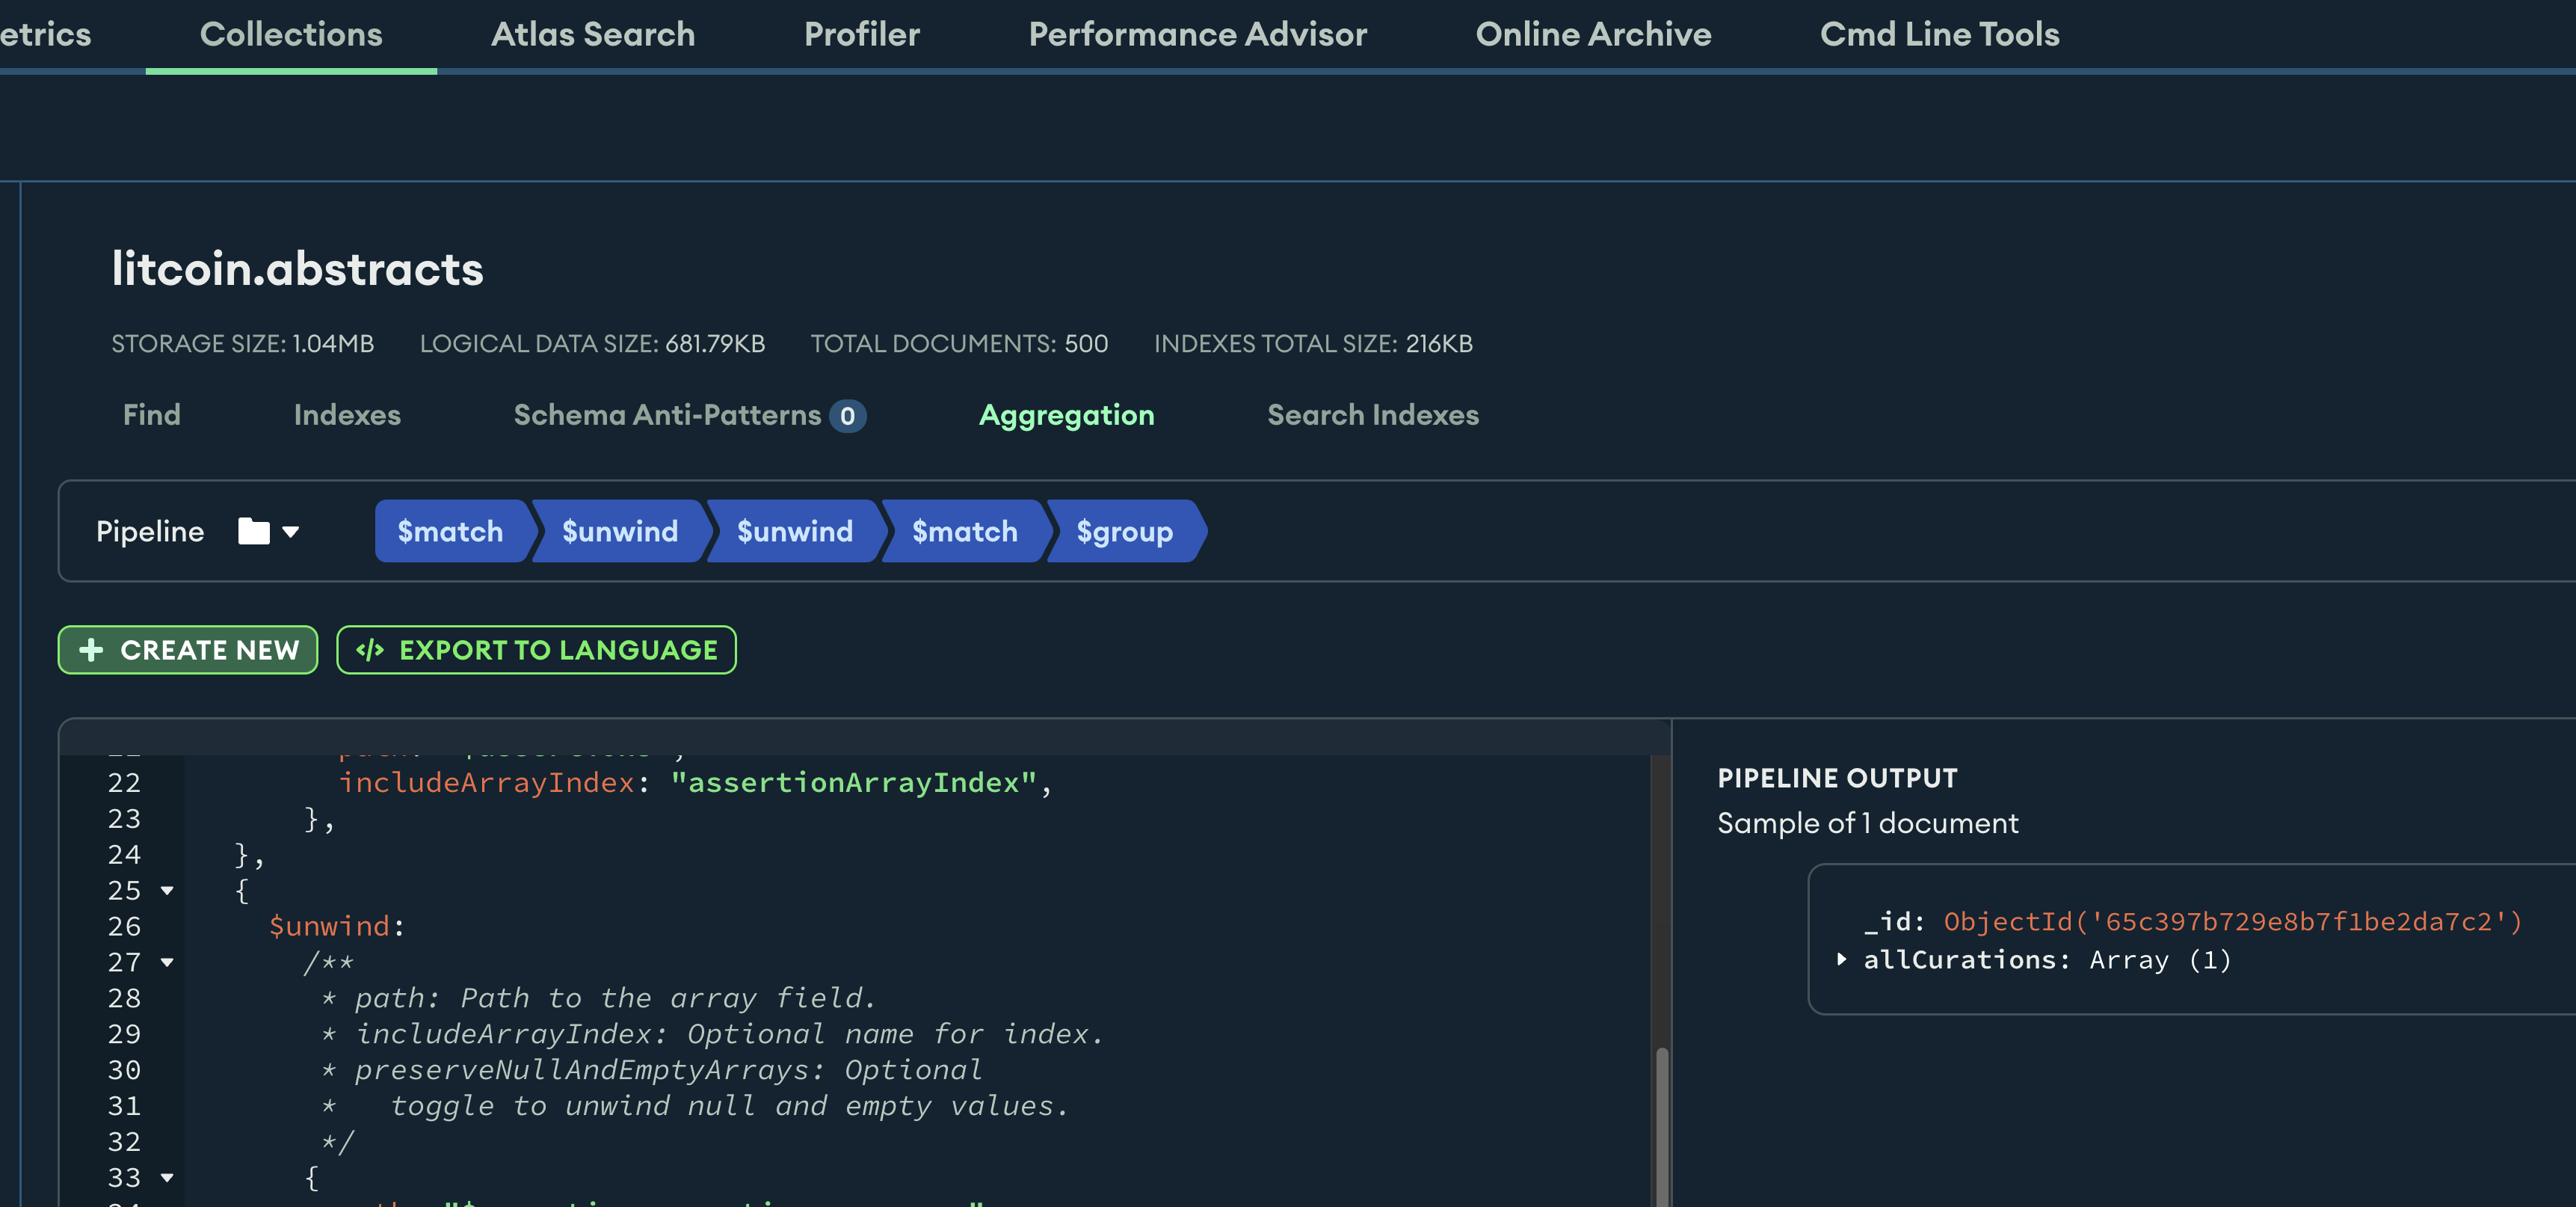This screenshot has width=2576, height=1207.
Task: Expand the allCurations array field
Action: click(x=1841, y=960)
